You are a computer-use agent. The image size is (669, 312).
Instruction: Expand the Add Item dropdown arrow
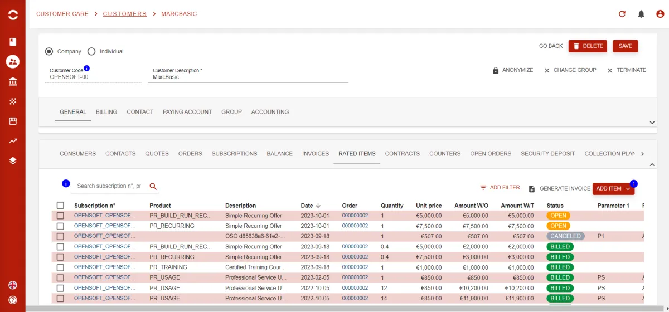pos(628,189)
